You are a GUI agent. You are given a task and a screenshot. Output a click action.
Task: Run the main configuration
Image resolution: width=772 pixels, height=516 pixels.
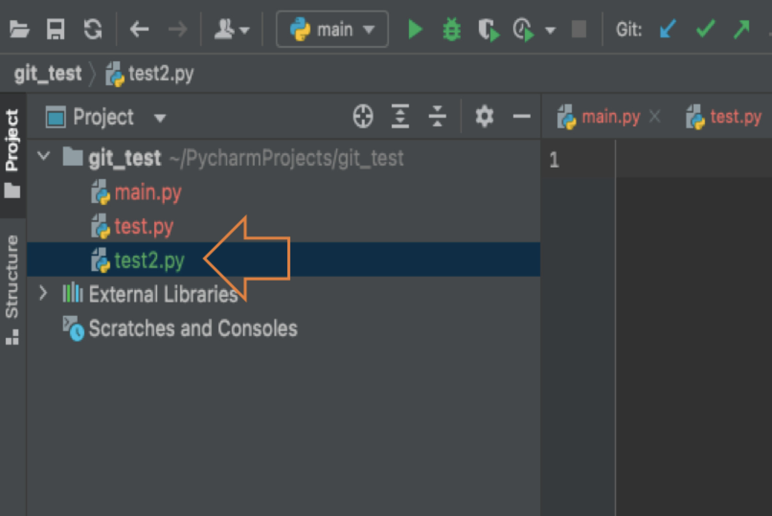[415, 29]
